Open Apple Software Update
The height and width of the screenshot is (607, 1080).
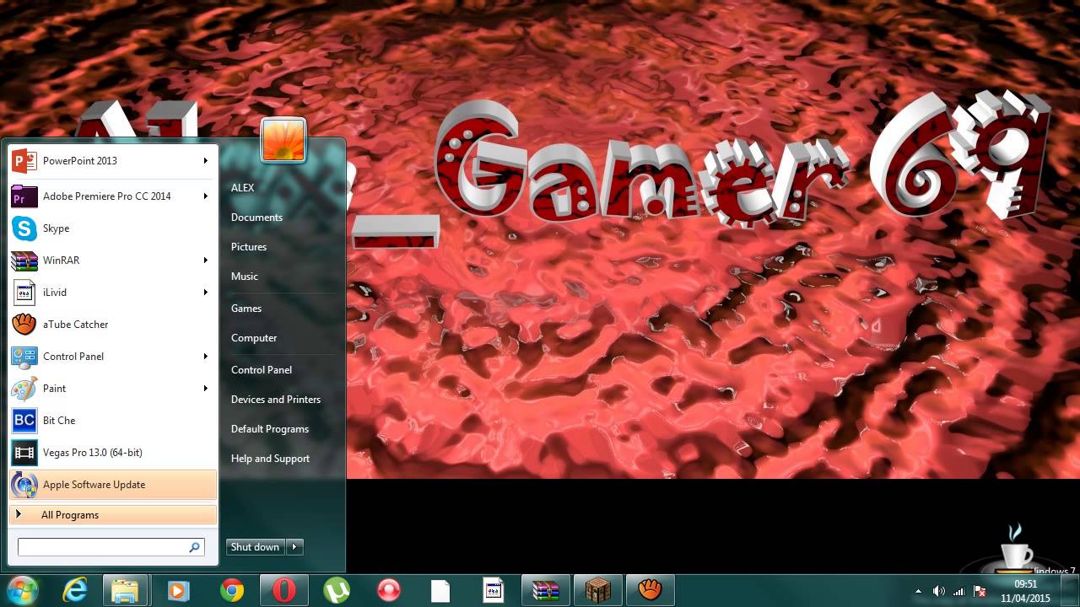tap(113, 485)
